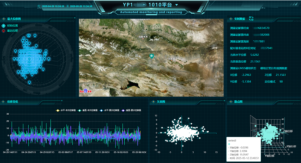Viewport: 301px width, 163px height.
Task: Click the clock icon before start date
Action: tap(39, 6)
